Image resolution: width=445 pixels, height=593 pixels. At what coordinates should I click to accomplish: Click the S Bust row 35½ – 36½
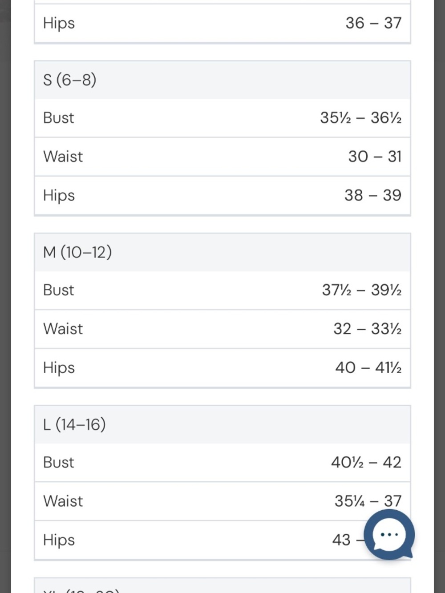(222, 118)
